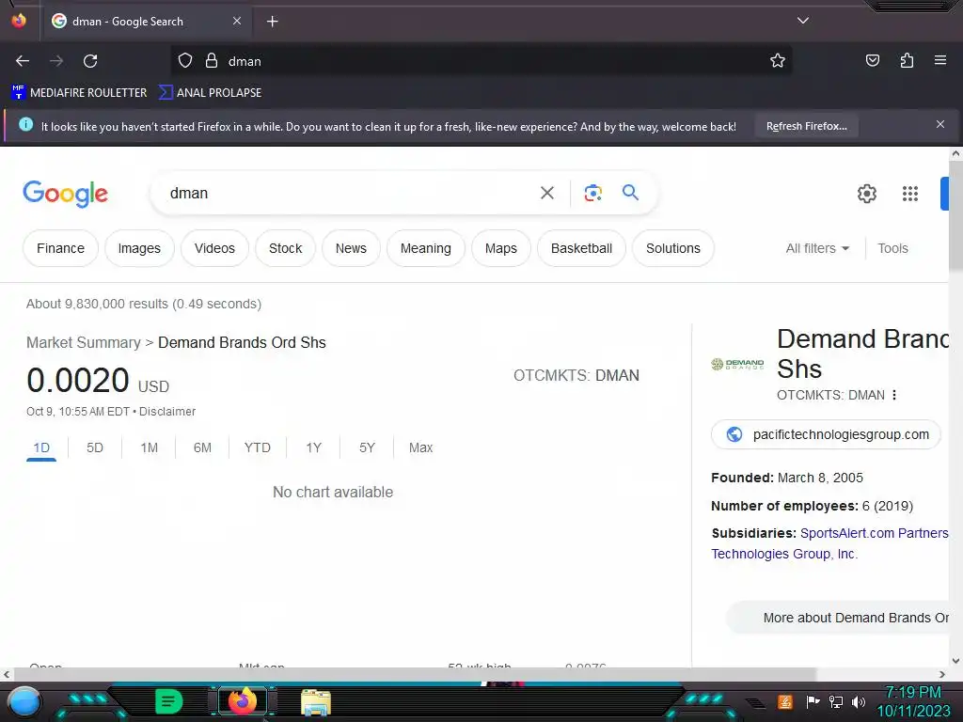The width and height of the screenshot is (963, 722).
Task: Switch the chart to 5D range
Action: coord(95,447)
